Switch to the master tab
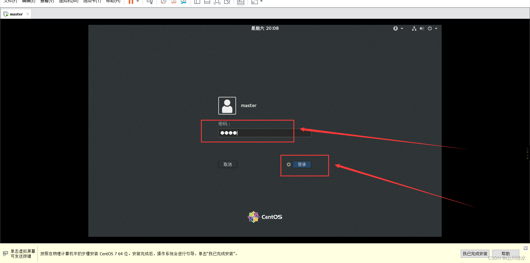This screenshot has width=530, height=263. [16, 14]
